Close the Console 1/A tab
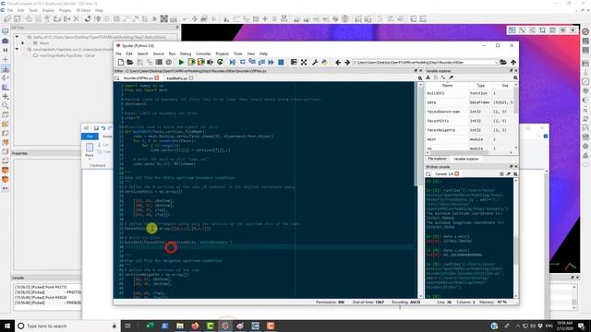 tap(457, 174)
